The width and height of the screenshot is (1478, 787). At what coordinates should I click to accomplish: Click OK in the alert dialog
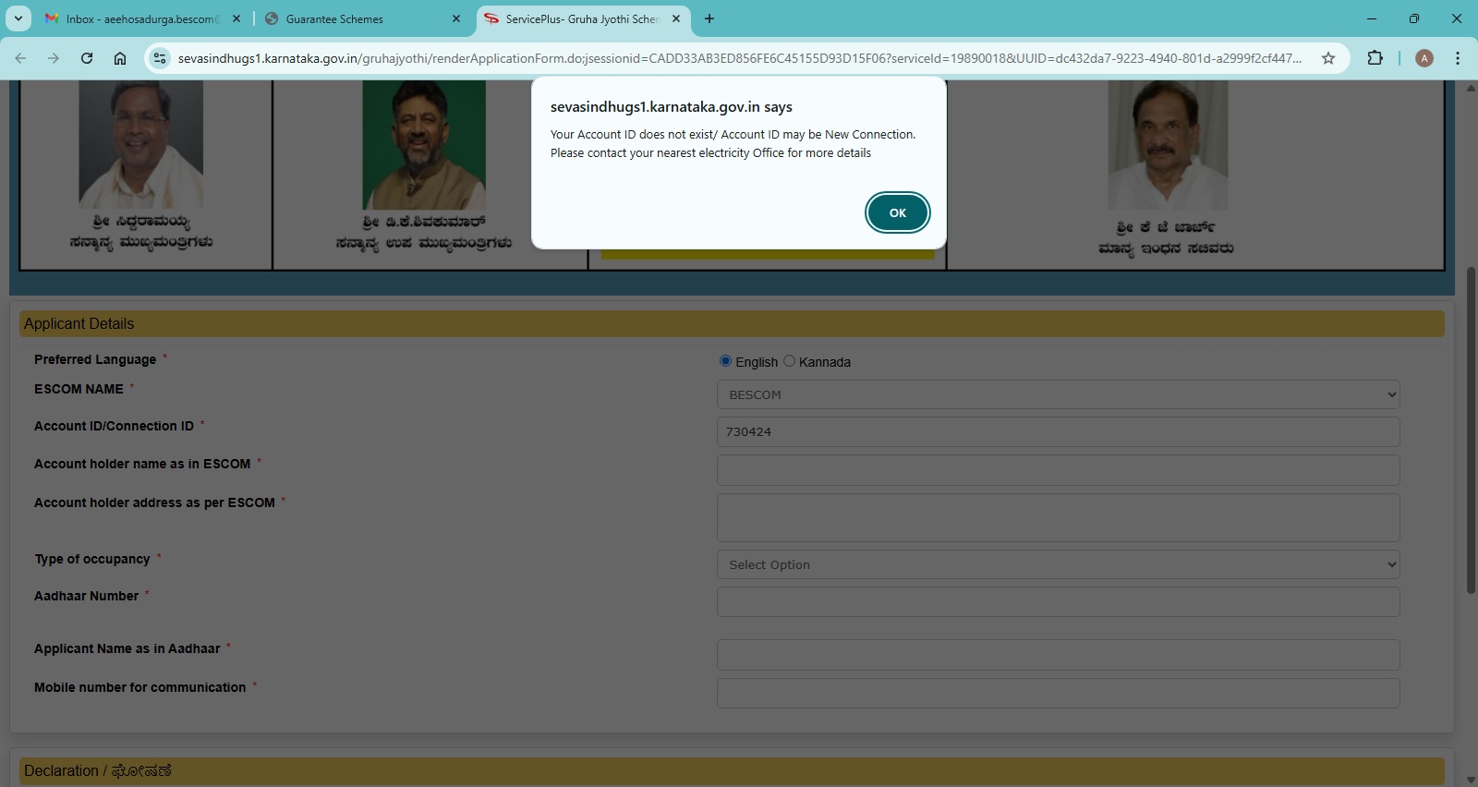coord(897,212)
